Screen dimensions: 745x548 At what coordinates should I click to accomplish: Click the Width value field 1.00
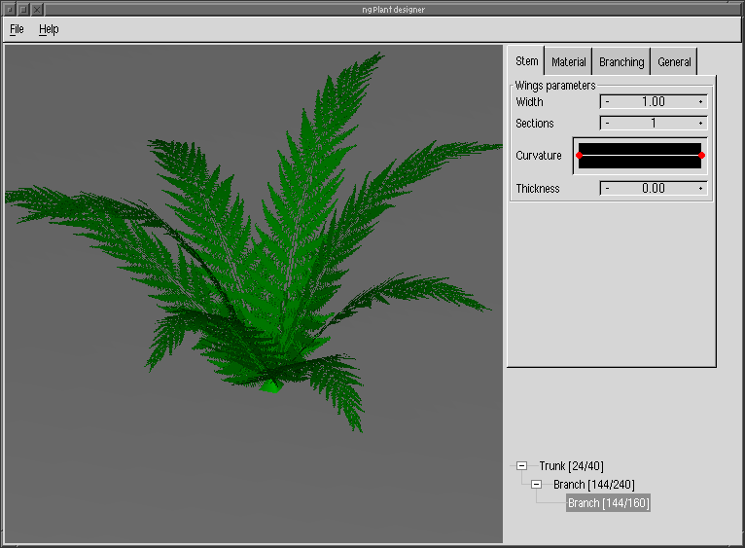[654, 102]
